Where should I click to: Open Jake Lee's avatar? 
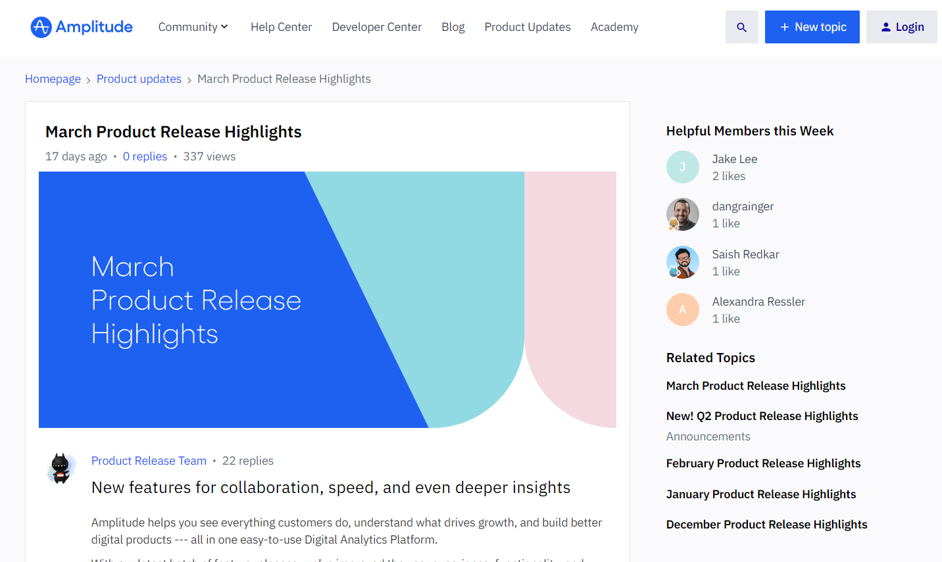click(x=683, y=167)
